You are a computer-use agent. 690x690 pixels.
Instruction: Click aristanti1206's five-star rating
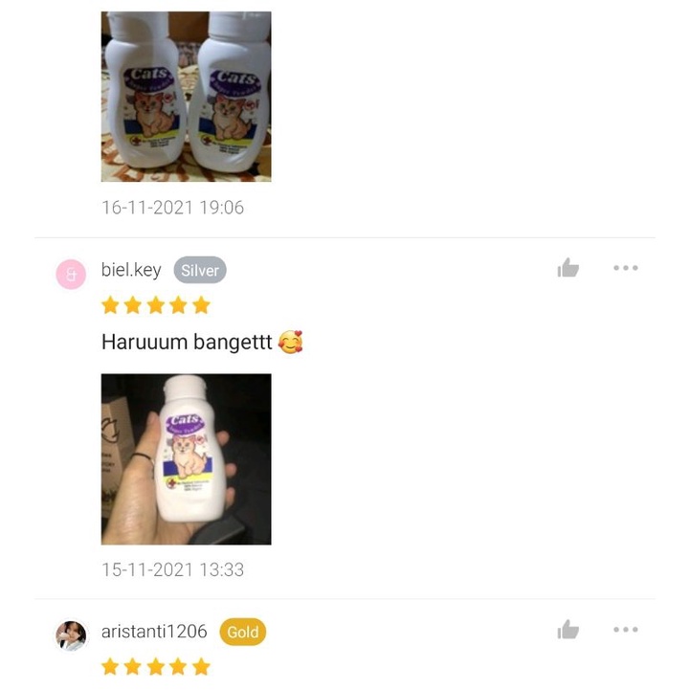[x=156, y=667]
